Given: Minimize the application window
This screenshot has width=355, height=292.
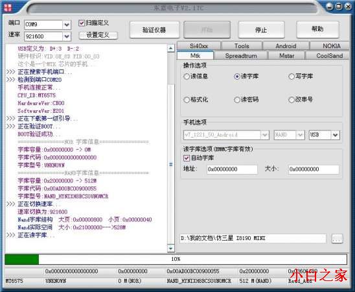Looking at the screenshot, I should (330, 6).
